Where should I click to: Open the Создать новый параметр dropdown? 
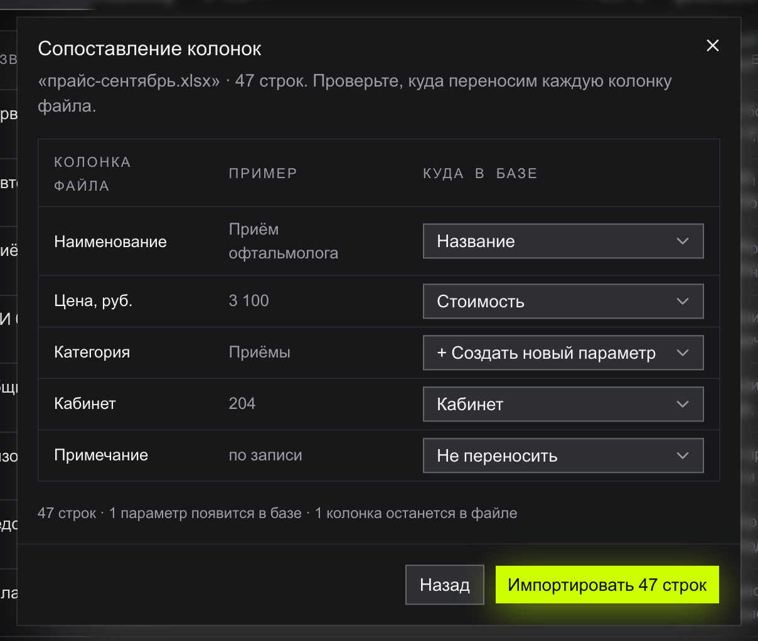(563, 352)
